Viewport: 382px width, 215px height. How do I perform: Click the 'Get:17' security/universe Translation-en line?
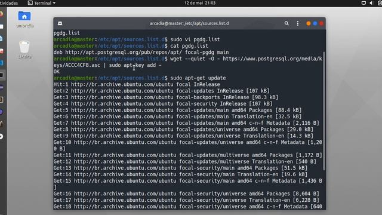pos(186,200)
